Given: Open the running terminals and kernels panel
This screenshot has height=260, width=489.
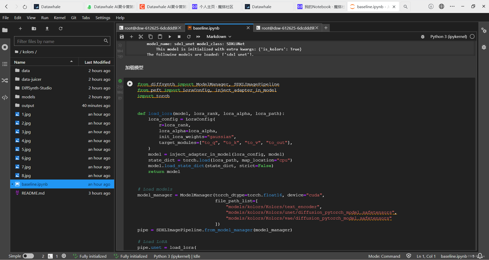Looking at the screenshot, I should tap(5, 47).
